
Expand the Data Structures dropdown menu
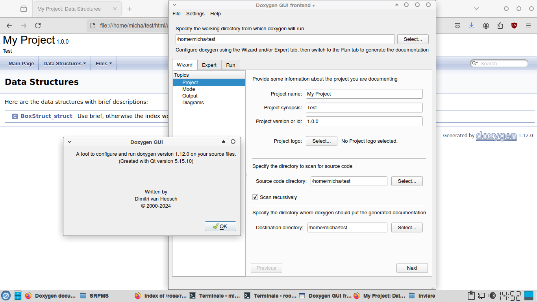pyautogui.click(x=65, y=63)
